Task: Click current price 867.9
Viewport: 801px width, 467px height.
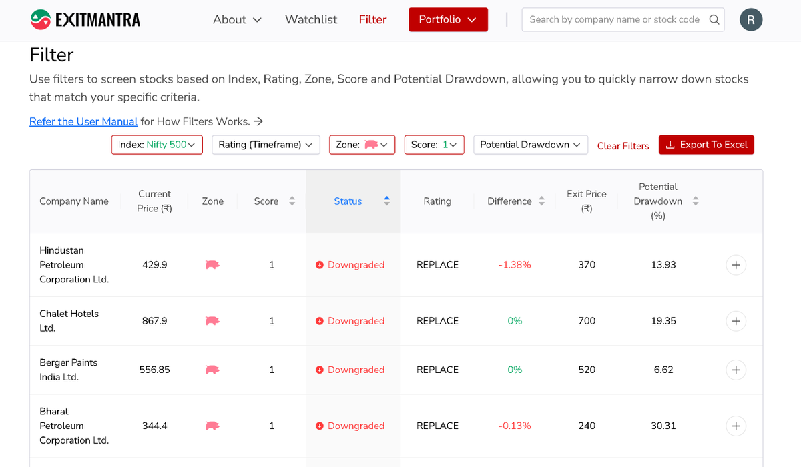Action: tap(155, 321)
